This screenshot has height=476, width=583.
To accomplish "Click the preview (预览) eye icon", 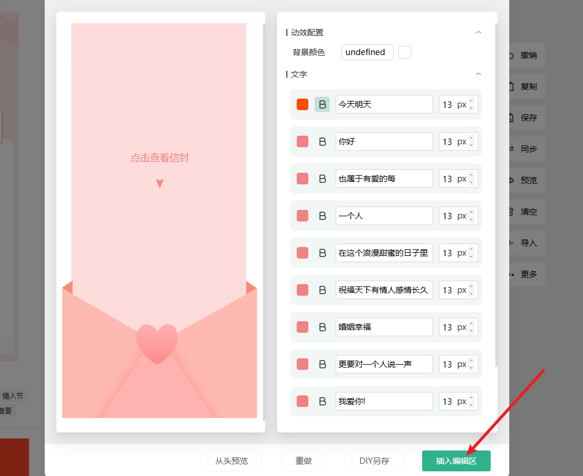I will (x=512, y=180).
